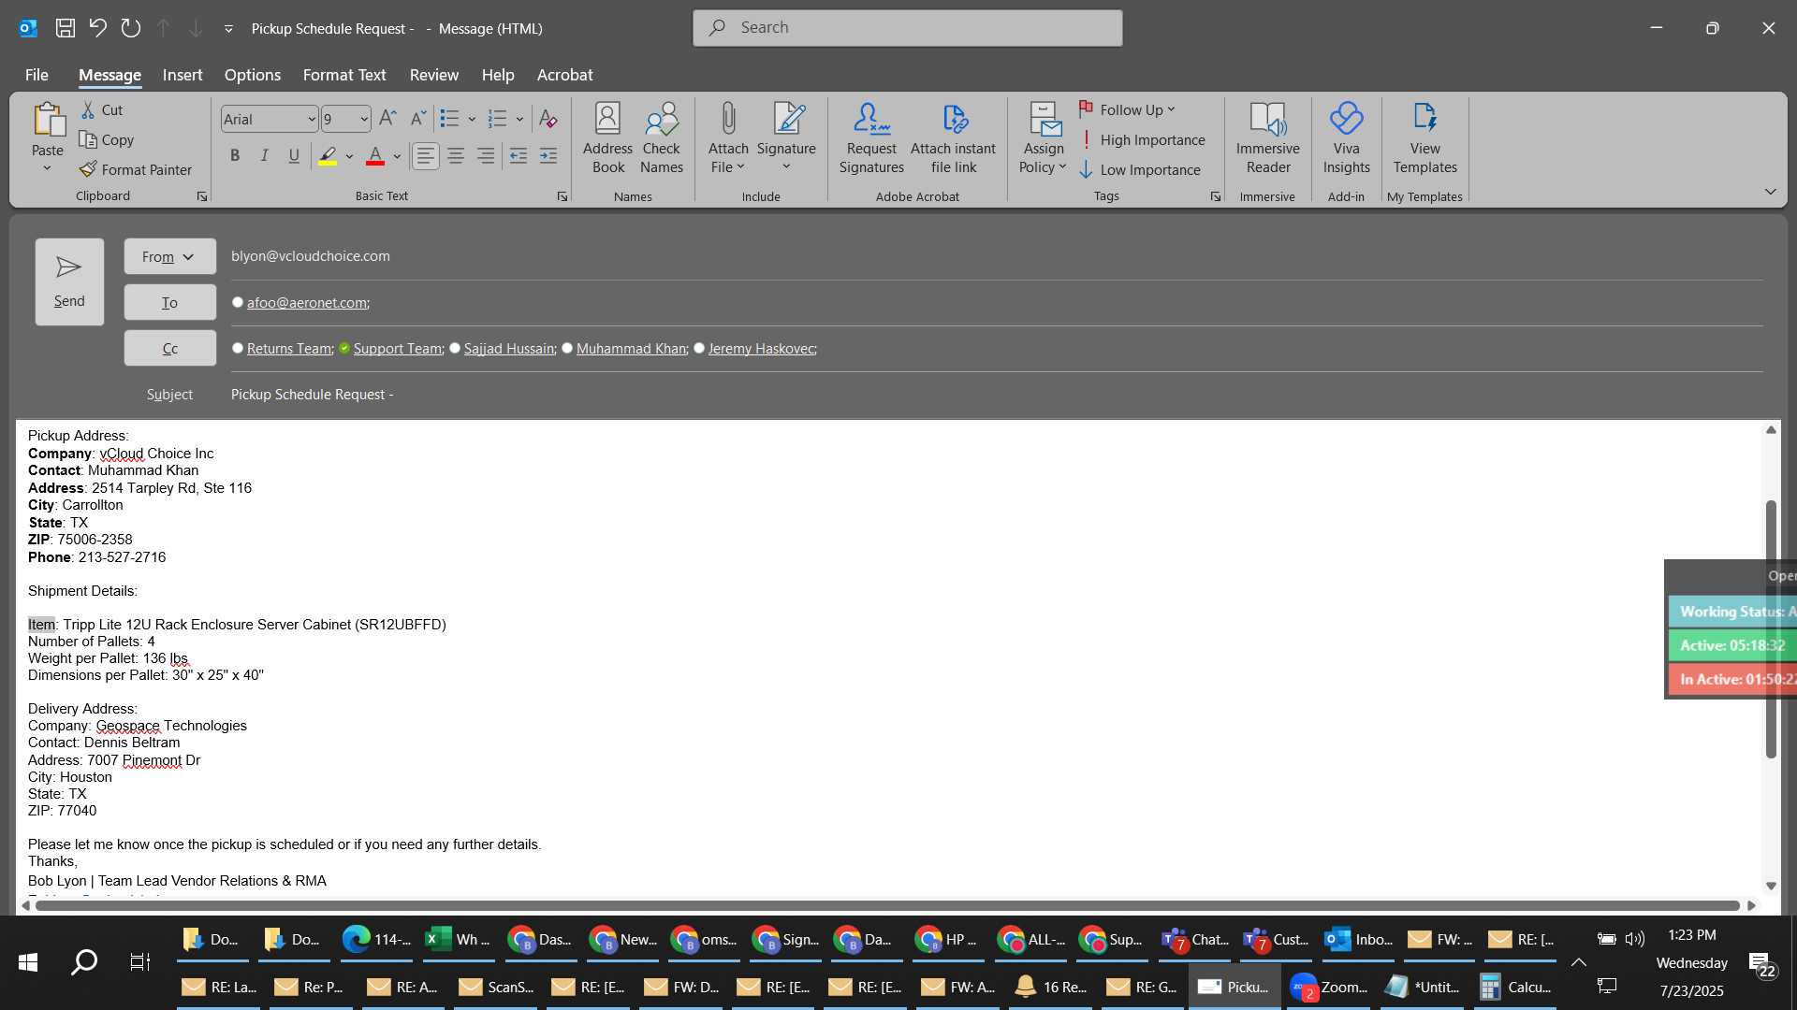Switch to the Acrobat tab
Screen dimensions: 1797x1010
564,75
